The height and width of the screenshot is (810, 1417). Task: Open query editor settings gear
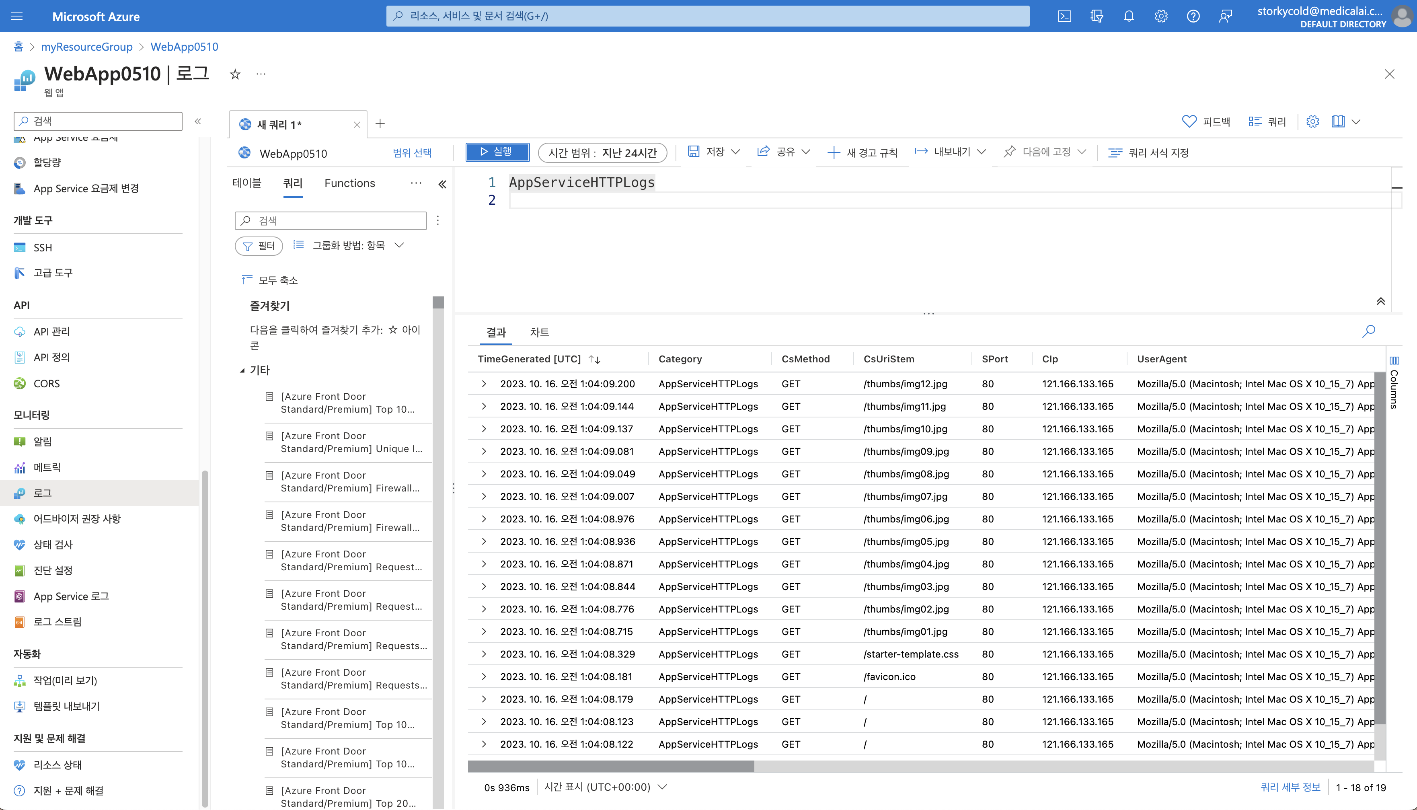[1312, 122]
